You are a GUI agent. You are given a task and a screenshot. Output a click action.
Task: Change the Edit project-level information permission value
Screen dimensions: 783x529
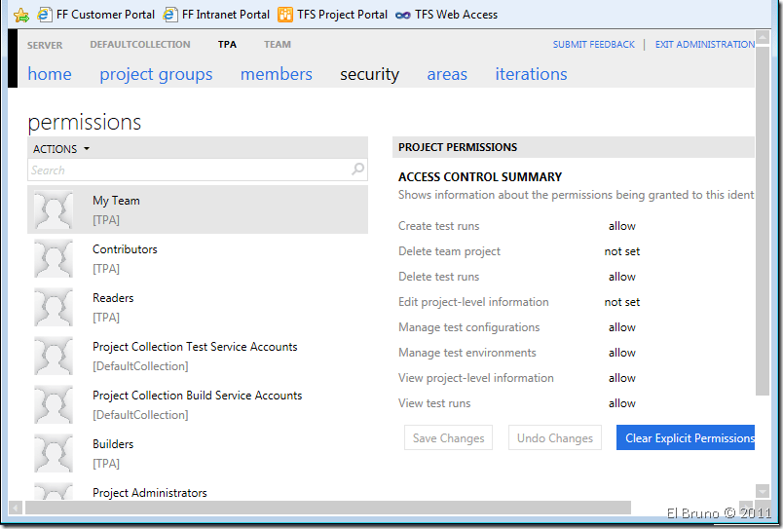point(621,302)
